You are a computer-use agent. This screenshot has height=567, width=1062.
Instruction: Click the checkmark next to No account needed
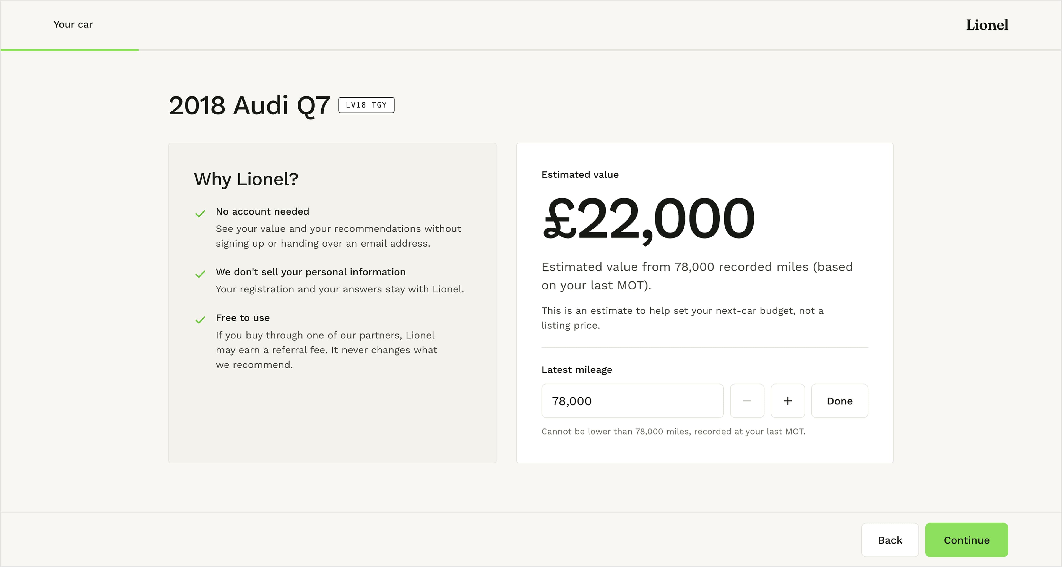click(x=200, y=213)
